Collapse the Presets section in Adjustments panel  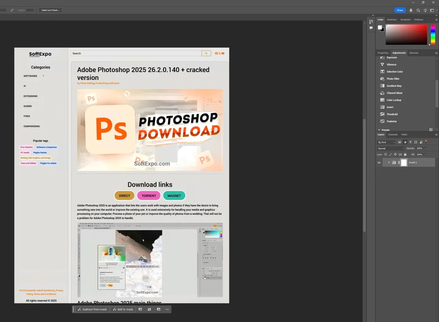[x=379, y=130]
